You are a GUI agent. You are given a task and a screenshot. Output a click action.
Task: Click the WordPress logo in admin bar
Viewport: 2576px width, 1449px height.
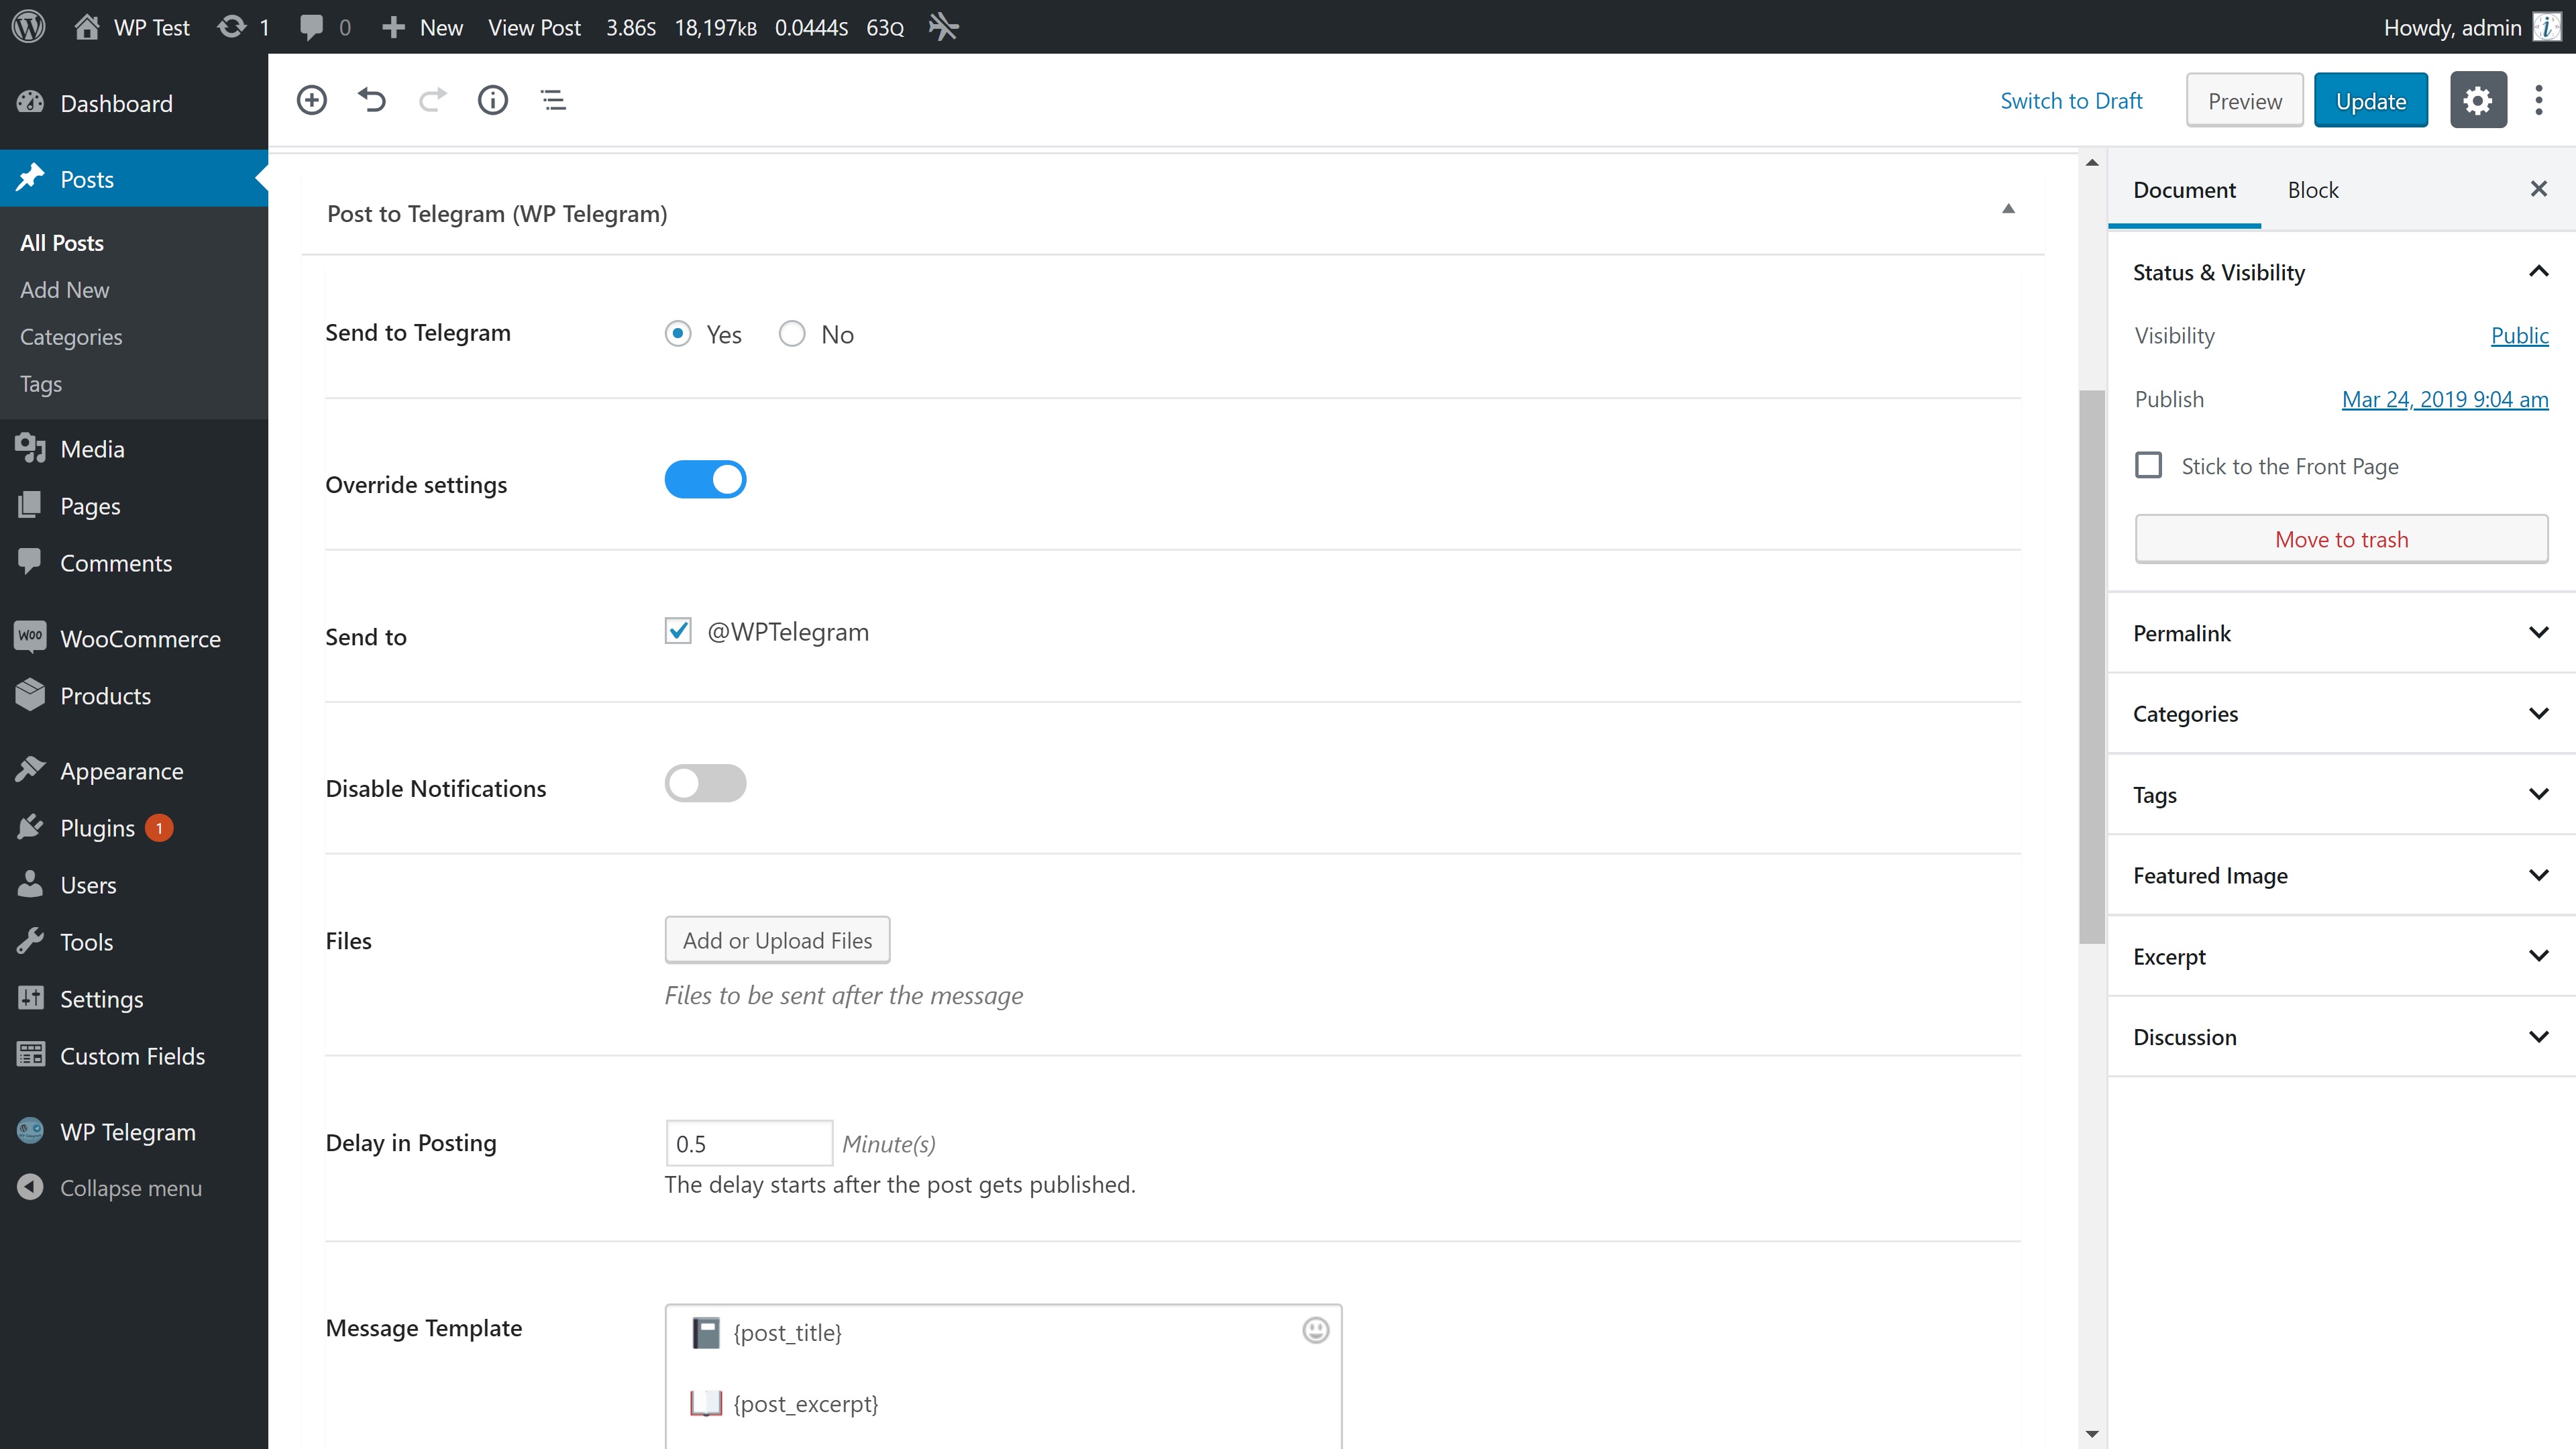click(29, 27)
